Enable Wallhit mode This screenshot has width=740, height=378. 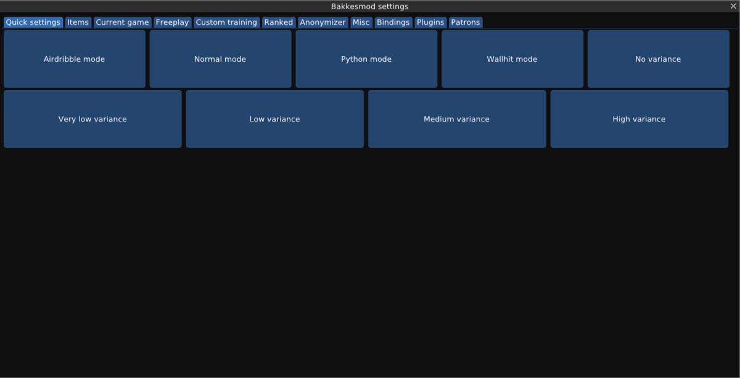point(512,59)
